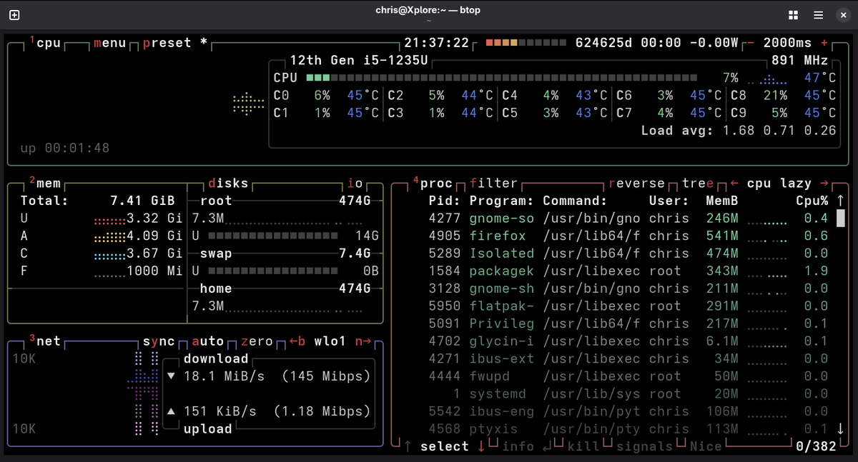Click the process count 0/382
858x462 pixels.
point(817,446)
